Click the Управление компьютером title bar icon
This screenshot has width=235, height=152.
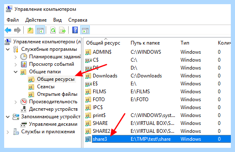(x=9, y=9)
